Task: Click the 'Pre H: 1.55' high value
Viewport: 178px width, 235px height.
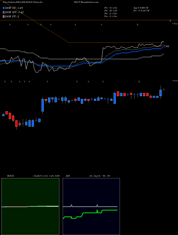Action: pyautogui.click(x=111, y=11)
